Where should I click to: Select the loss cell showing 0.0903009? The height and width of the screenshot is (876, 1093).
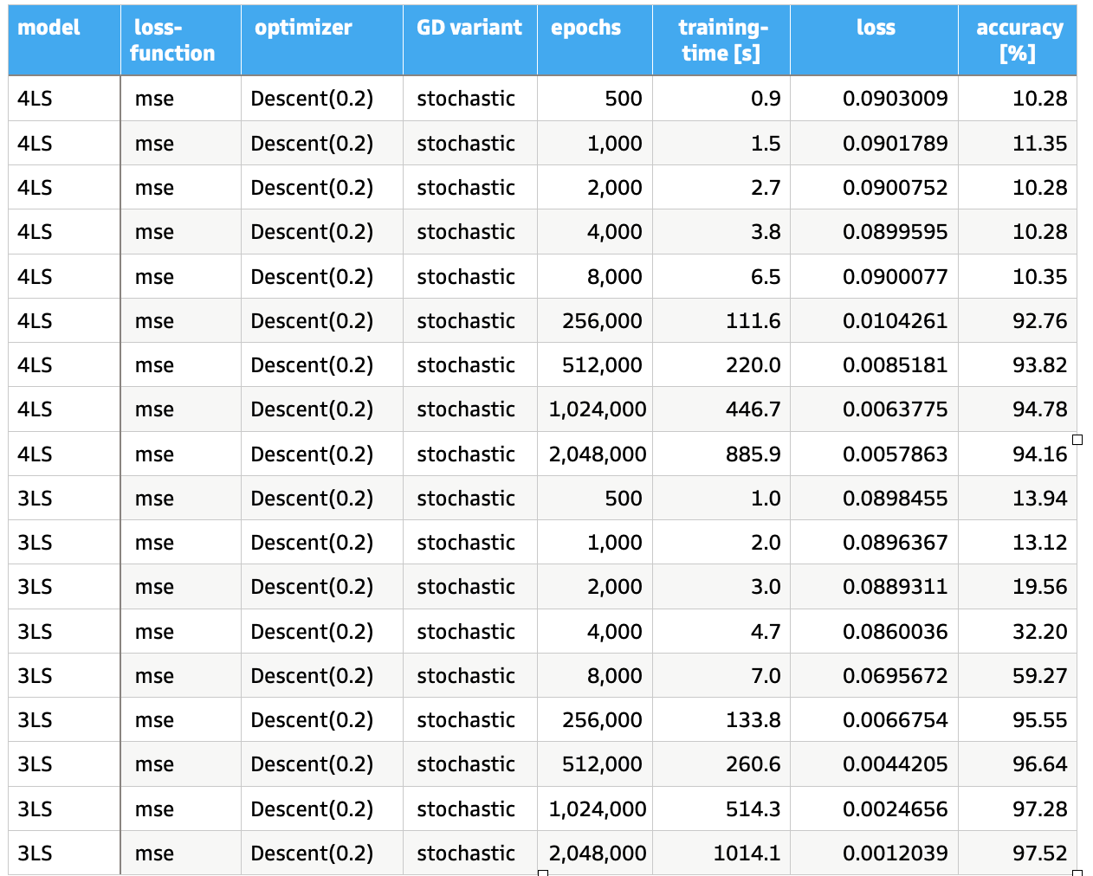point(895,99)
